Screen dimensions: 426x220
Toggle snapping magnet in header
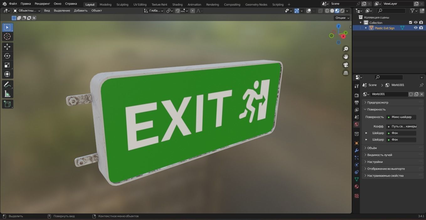[x=178, y=11]
